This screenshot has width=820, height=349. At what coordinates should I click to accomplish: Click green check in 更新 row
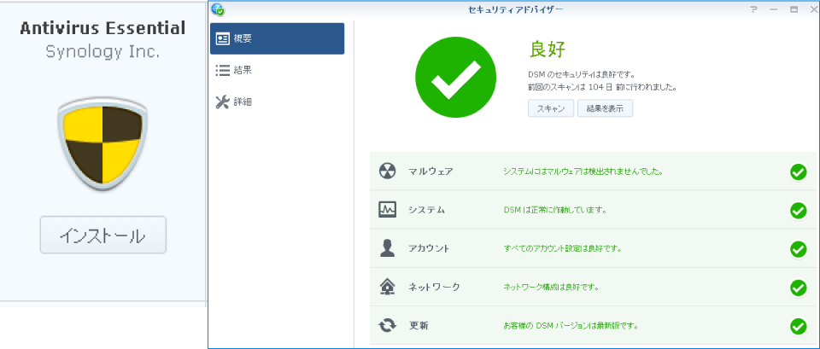[798, 326]
